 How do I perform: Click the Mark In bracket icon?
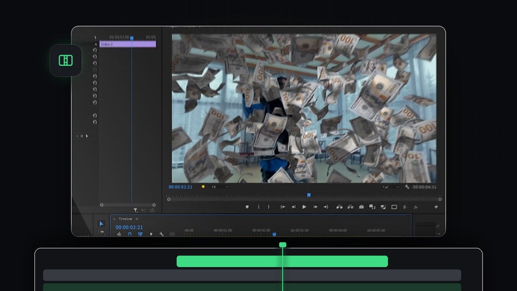pyautogui.click(x=258, y=207)
